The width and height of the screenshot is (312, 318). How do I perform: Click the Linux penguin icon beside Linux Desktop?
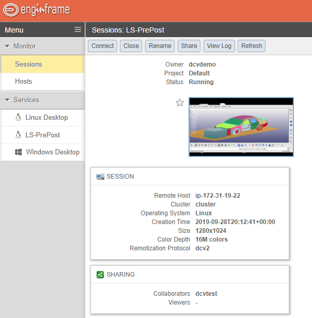click(18, 117)
